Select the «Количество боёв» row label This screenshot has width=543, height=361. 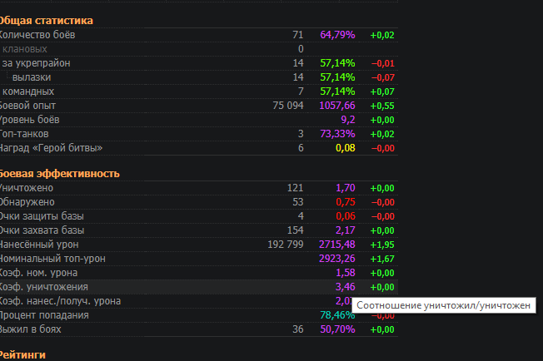click(x=42, y=35)
